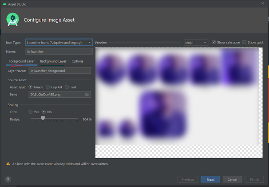Select the Clip Art asset type
Image resolution: width=269 pixels, height=187 pixels.
(47, 87)
